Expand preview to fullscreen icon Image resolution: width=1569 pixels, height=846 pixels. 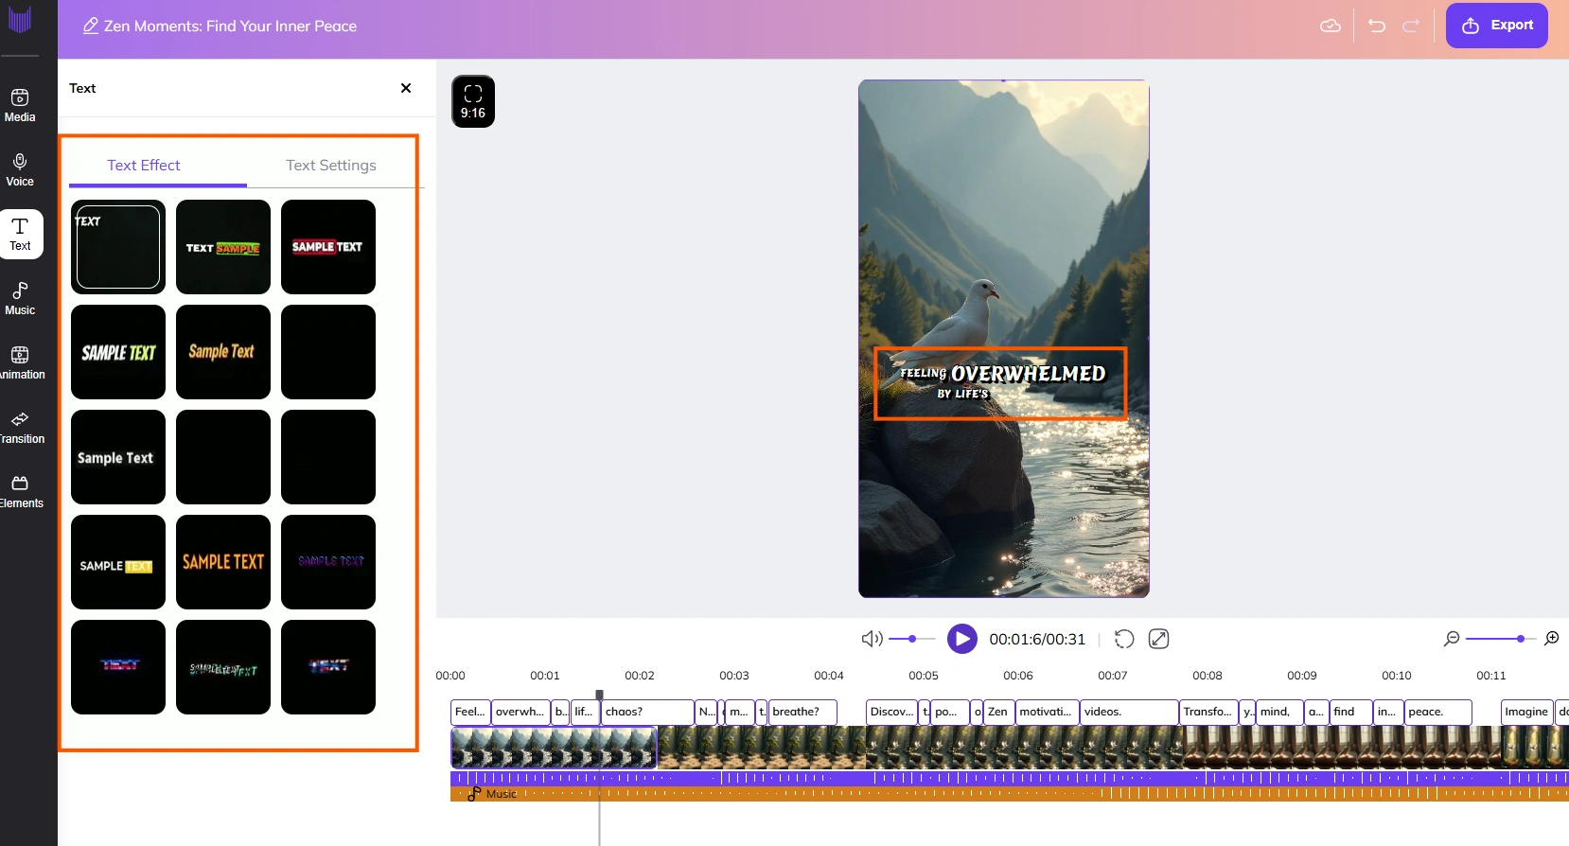[1158, 639]
